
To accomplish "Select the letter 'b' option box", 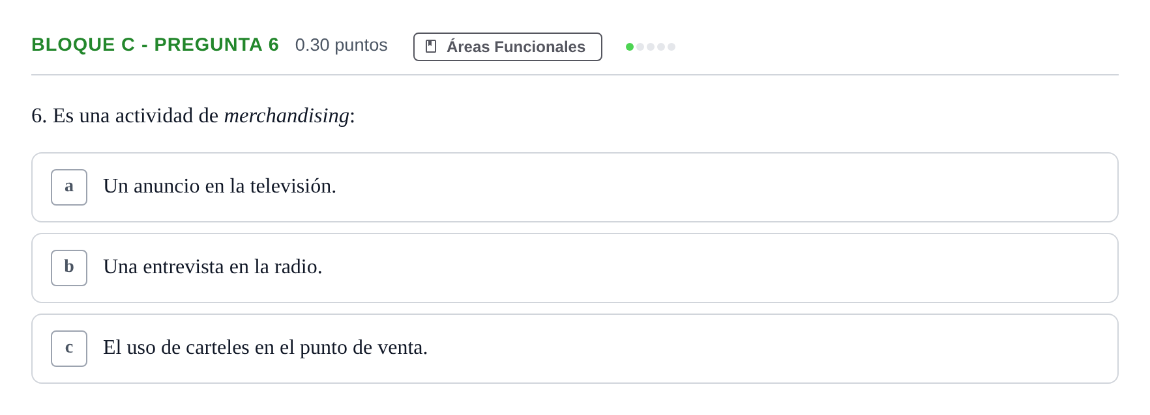I will click(x=69, y=268).
